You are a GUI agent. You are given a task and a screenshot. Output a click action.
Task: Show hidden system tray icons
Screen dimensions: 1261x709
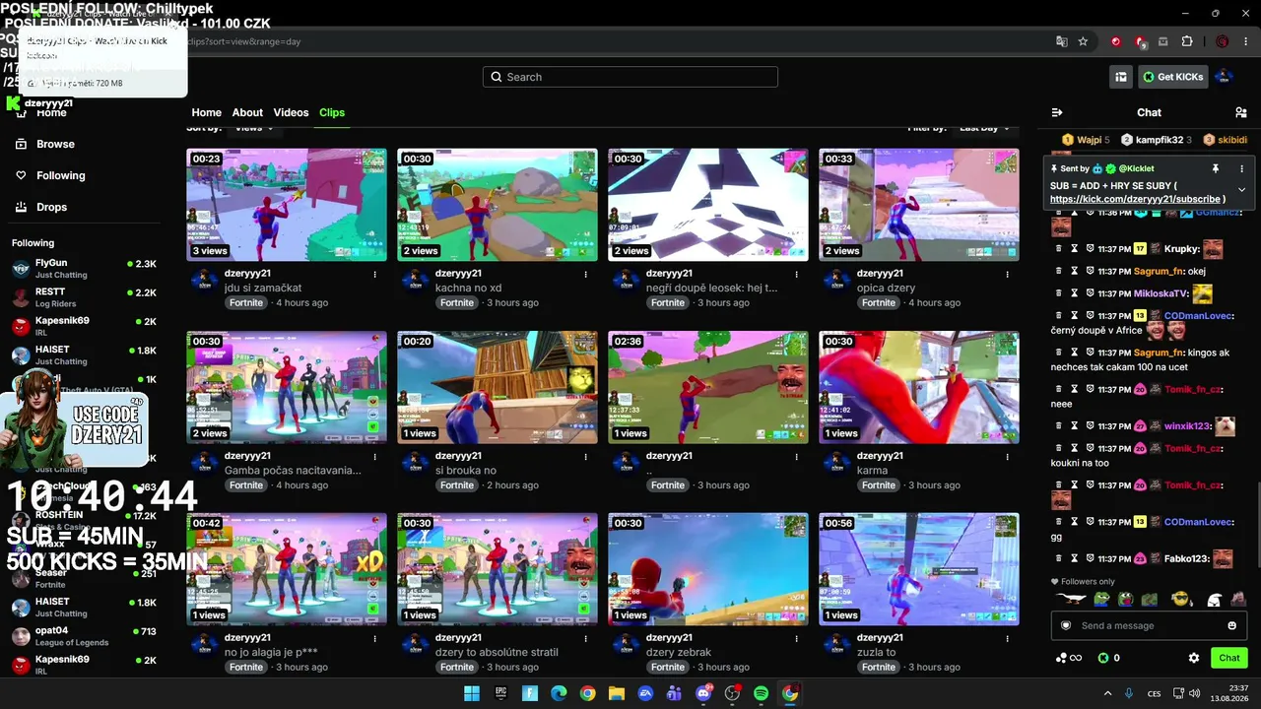(x=1107, y=693)
